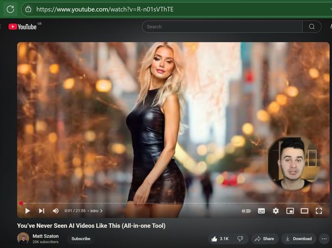The height and width of the screenshot is (248, 332).
Task: Skip to the next video
Action: pyautogui.click(x=41, y=211)
